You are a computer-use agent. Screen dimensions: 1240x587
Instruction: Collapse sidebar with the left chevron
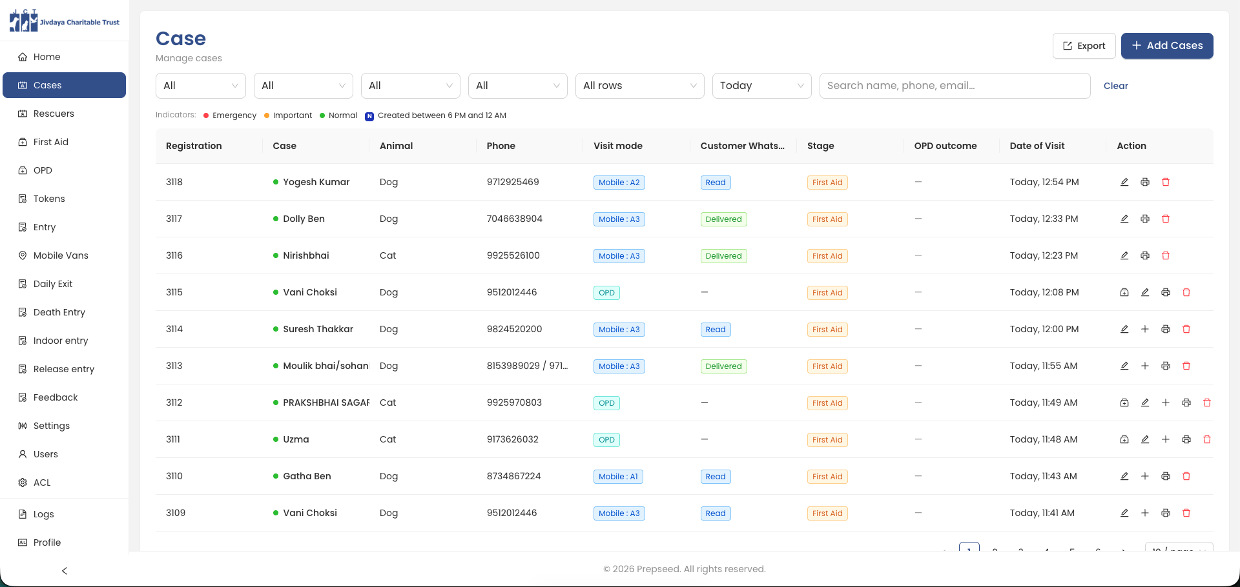tap(65, 571)
